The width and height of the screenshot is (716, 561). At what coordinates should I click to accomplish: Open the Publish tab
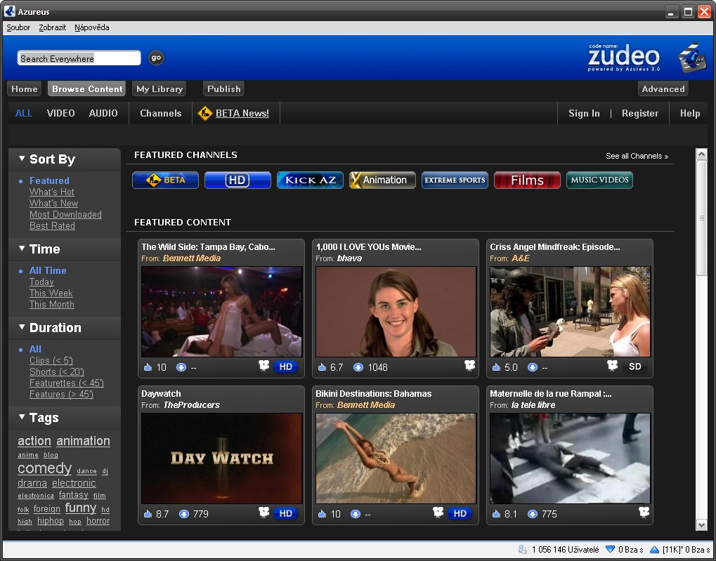(223, 89)
